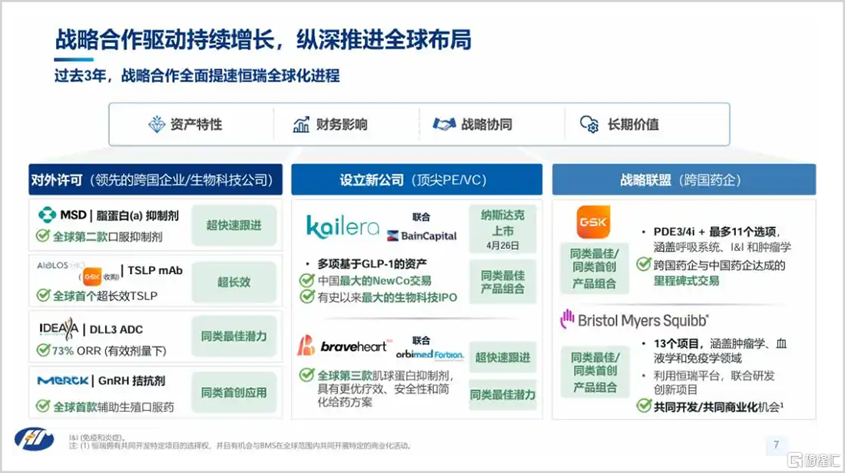845x473 pixels.
Task: Click the 同类首创应用 tag
Action: click(x=234, y=392)
